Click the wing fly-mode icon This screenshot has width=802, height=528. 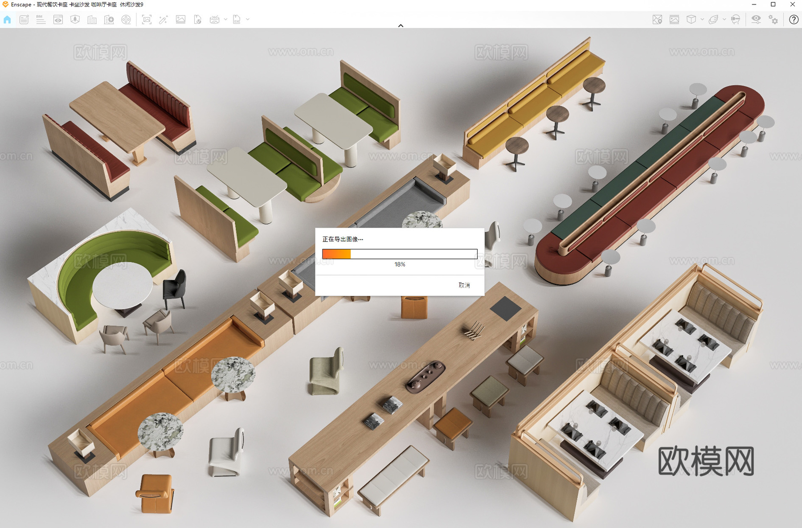click(713, 20)
